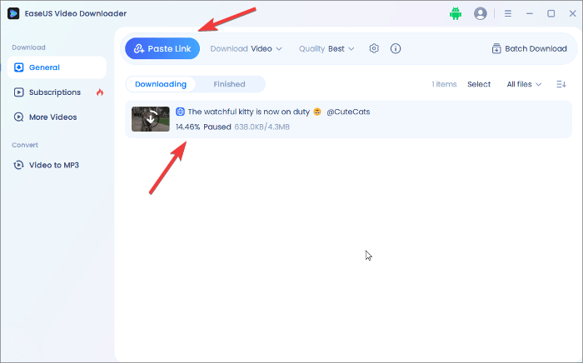
Task: Click the Android app icon
Action: click(x=456, y=14)
